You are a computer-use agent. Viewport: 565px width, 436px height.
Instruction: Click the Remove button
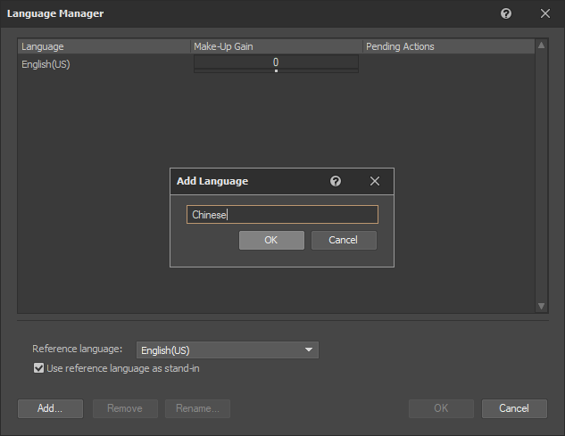pyautogui.click(x=125, y=408)
